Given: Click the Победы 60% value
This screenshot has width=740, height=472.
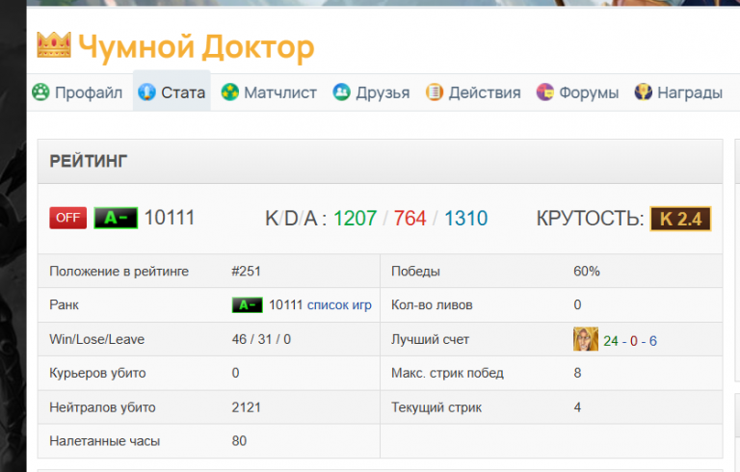Looking at the screenshot, I should click(x=587, y=271).
